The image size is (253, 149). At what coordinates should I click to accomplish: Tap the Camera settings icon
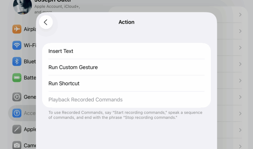[x=17, y=145]
